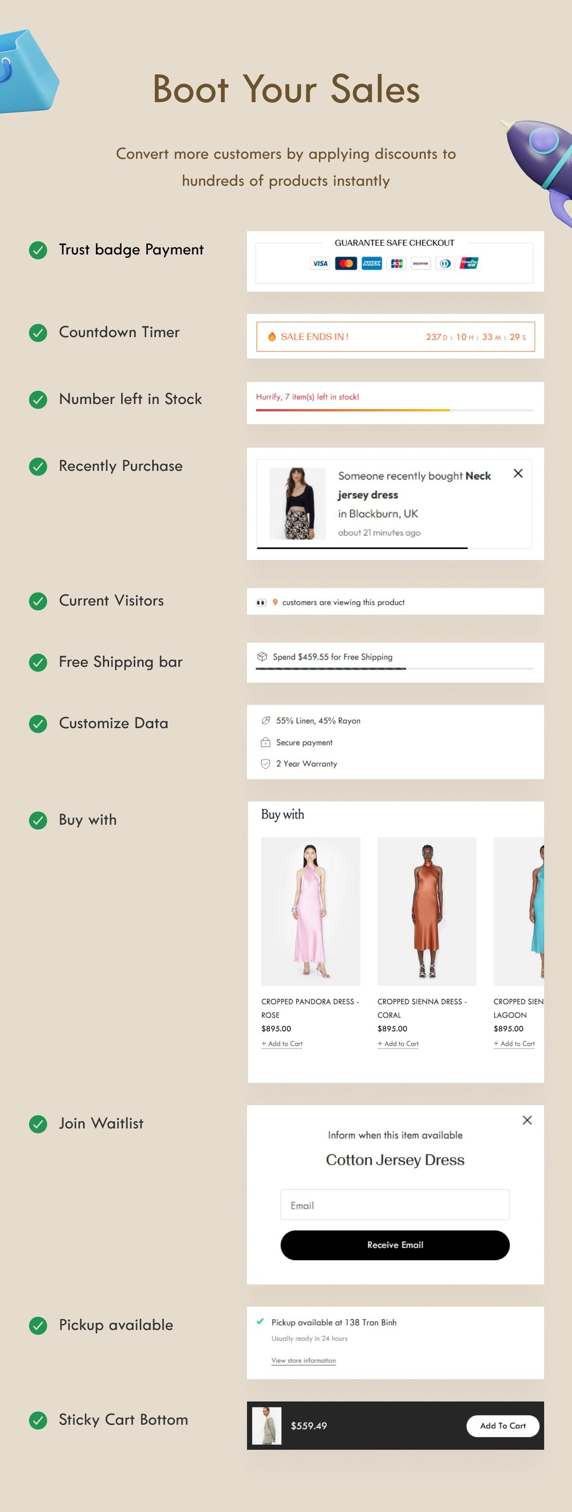Close the Join Waitlist email dialog
This screenshot has width=572, height=1512.
[x=527, y=1120]
